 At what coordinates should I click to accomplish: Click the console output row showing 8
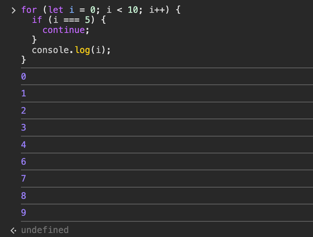click(x=23, y=196)
